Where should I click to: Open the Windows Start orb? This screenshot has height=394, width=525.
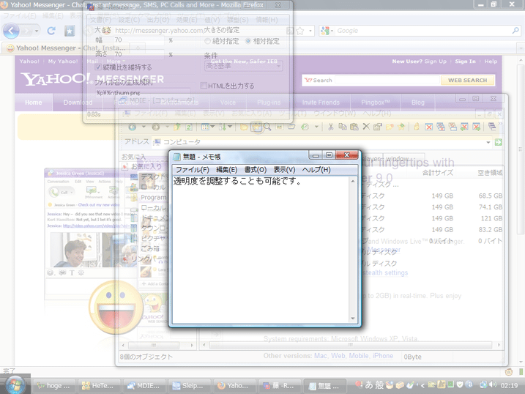[15, 384]
